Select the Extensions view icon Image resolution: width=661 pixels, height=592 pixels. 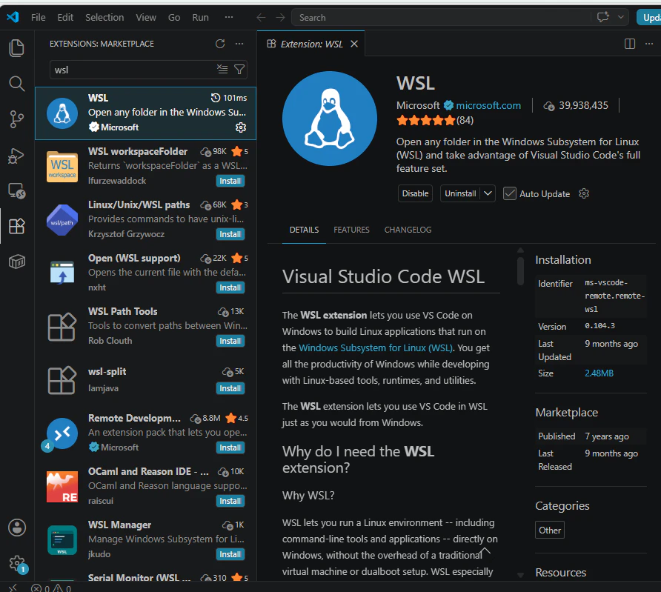(x=16, y=226)
